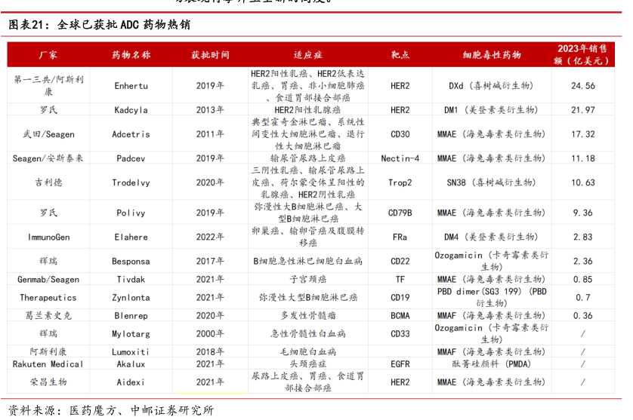
Task: Select the Trodelvy drug name
Action: tap(131, 182)
